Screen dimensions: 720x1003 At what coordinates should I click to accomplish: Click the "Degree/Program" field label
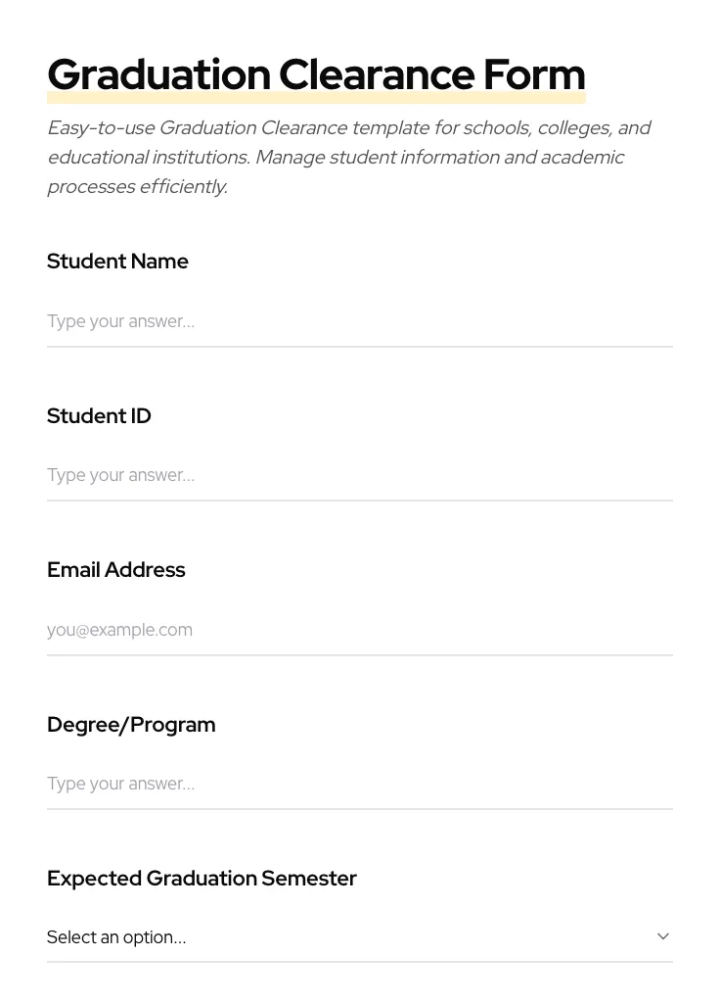(131, 725)
